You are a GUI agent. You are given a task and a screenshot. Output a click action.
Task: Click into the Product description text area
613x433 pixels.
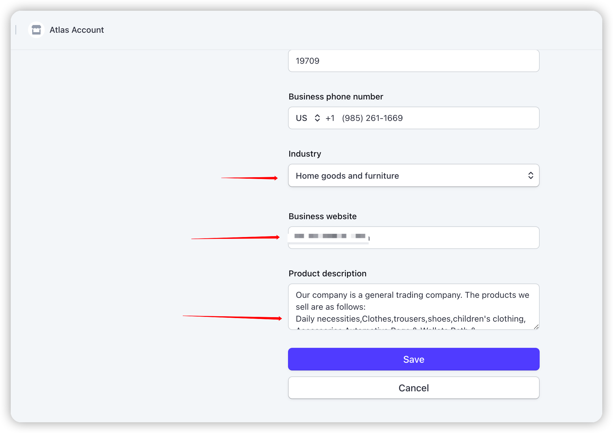(413, 307)
